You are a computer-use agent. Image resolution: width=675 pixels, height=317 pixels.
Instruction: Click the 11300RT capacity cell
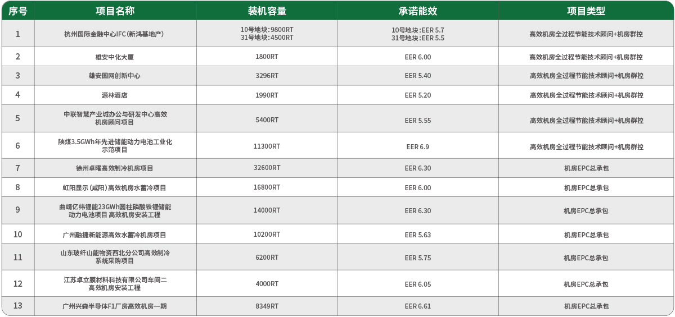(267, 146)
